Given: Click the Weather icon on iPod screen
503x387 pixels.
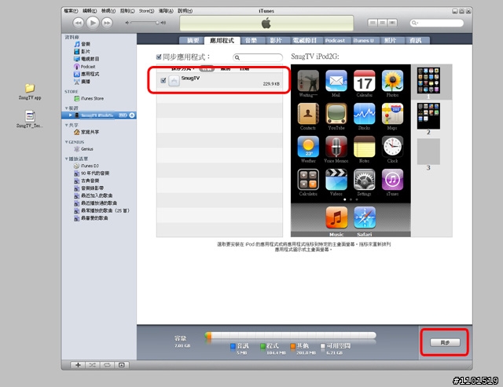Looking at the screenshot, I should click(308, 147).
